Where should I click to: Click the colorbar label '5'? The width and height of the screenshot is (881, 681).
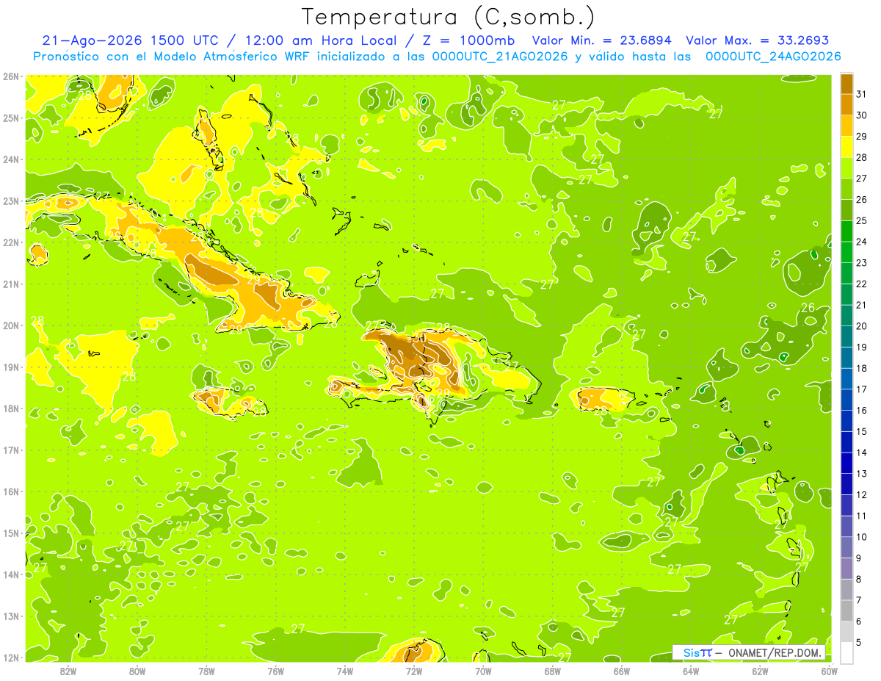click(859, 642)
